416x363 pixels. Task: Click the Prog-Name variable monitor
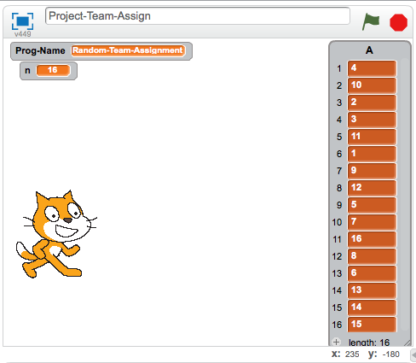[x=101, y=51]
